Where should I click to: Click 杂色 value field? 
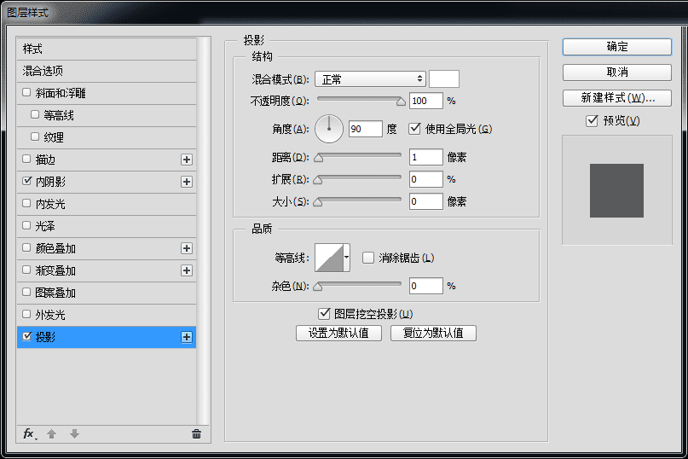426,286
